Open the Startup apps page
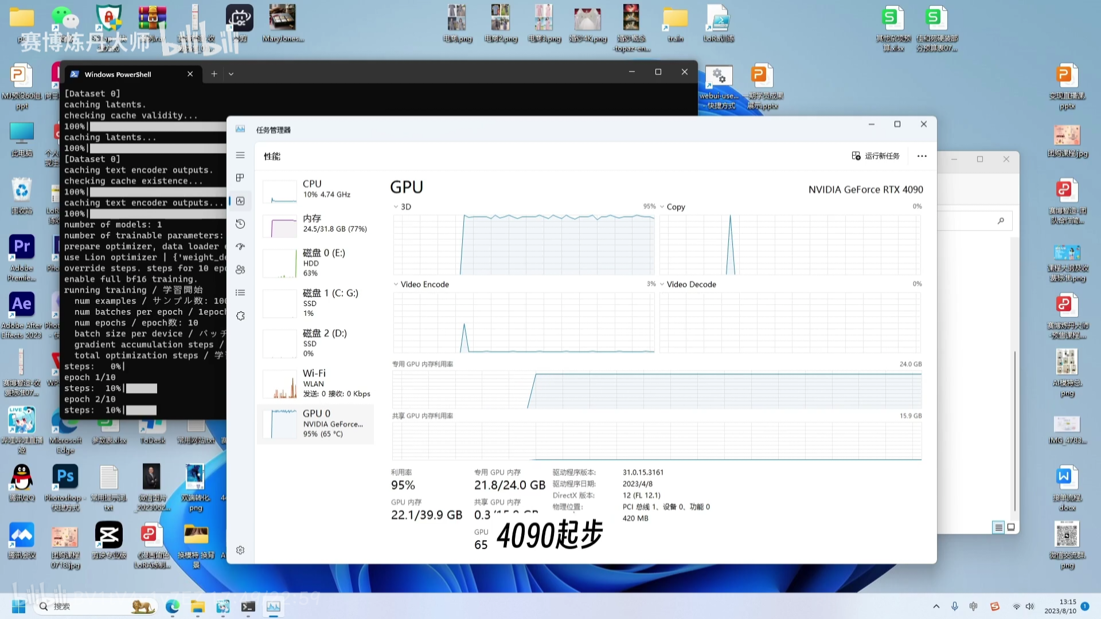 pyautogui.click(x=240, y=246)
